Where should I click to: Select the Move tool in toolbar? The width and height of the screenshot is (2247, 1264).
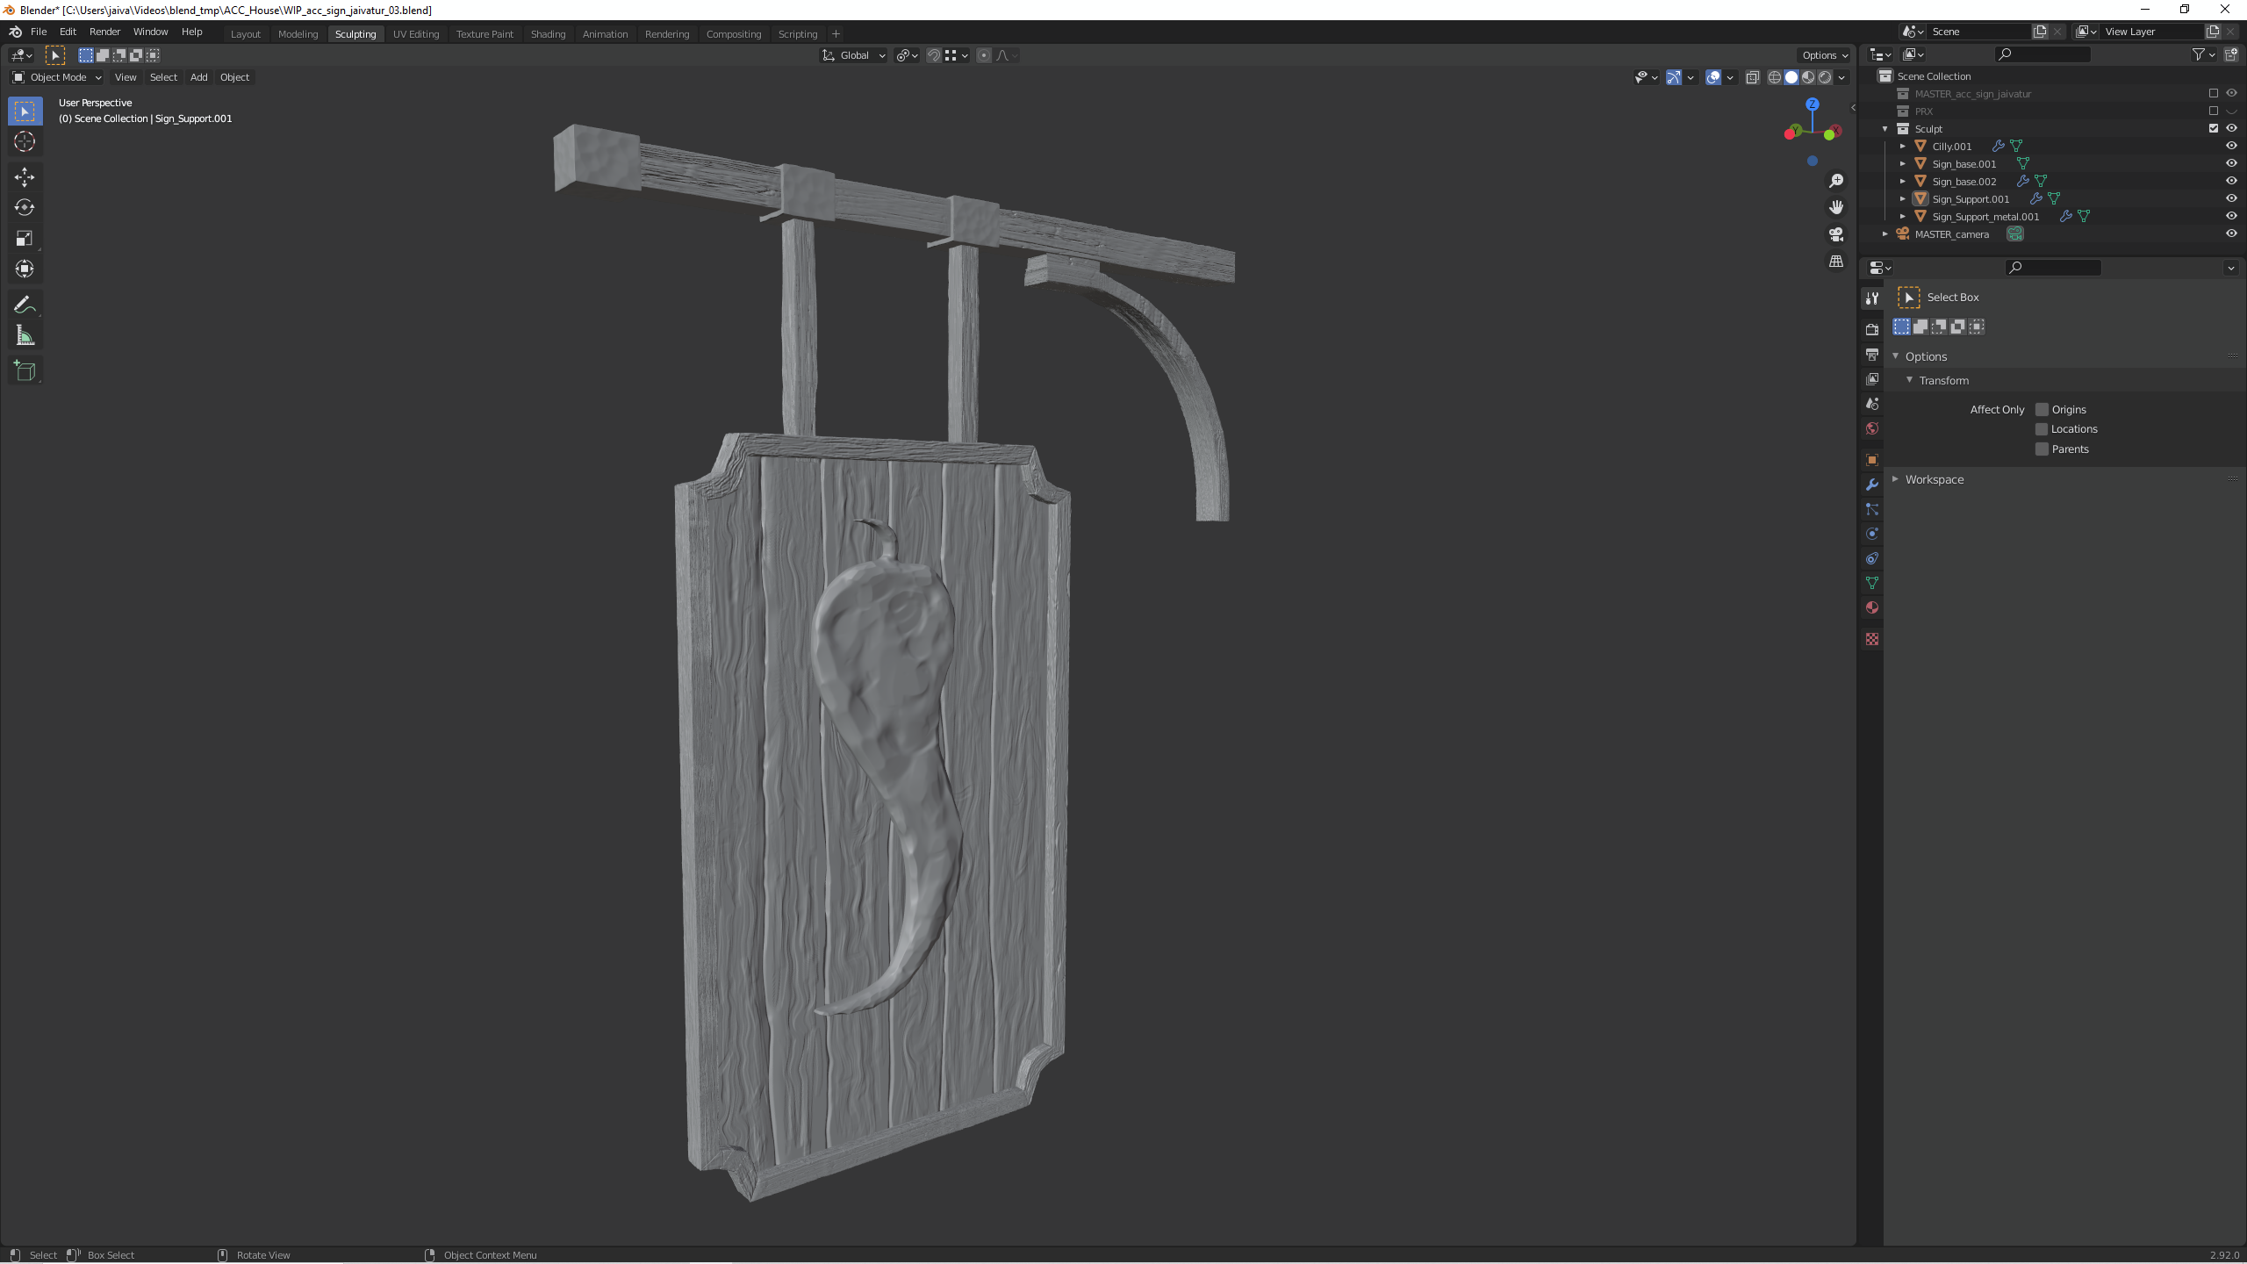pyautogui.click(x=25, y=176)
